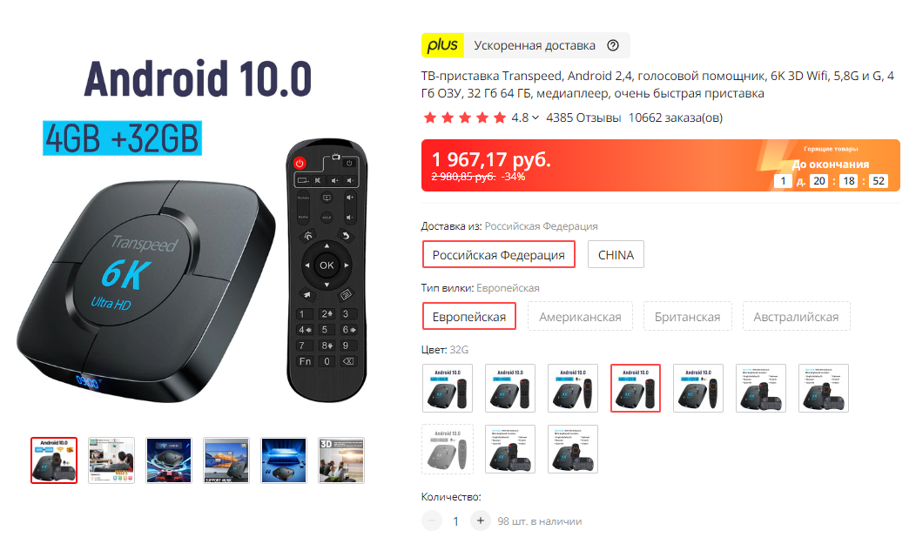Viewport: 916px width, 544px height.
Task: Open the 4385 Отзывы reviews link
Action: coord(583,118)
